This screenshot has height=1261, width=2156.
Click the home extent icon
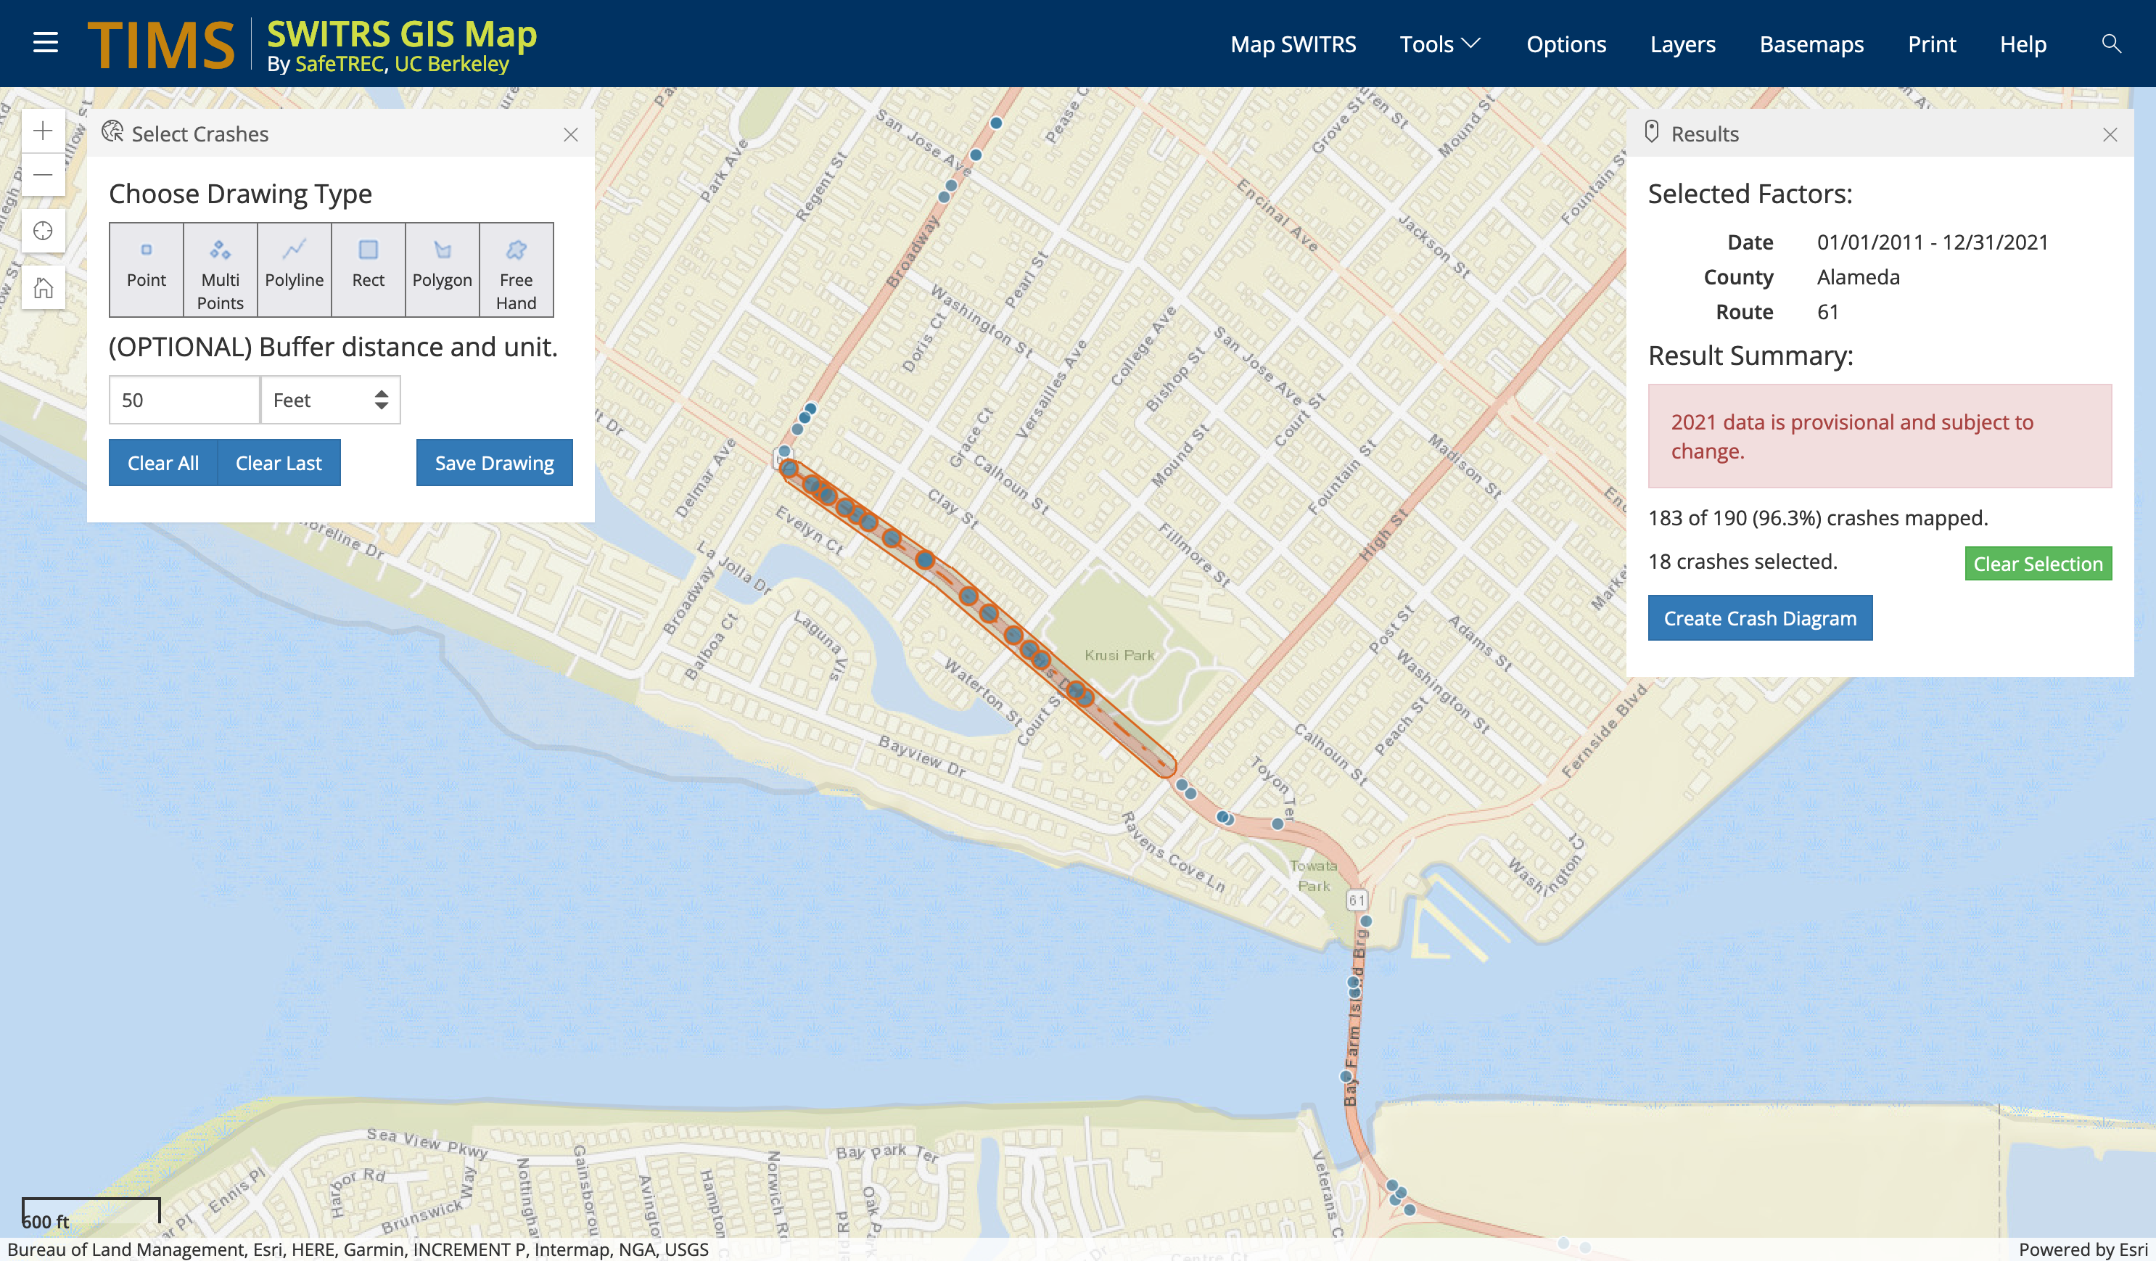click(43, 287)
